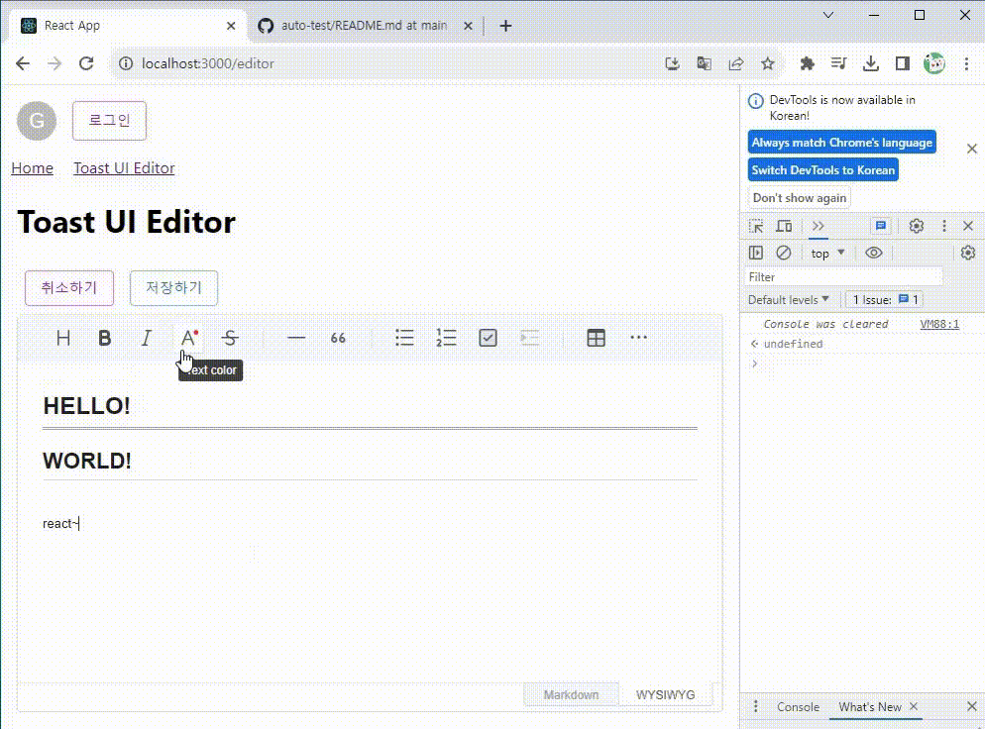The height and width of the screenshot is (729, 985).
Task: Click the console Filter field
Action: point(843,277)
